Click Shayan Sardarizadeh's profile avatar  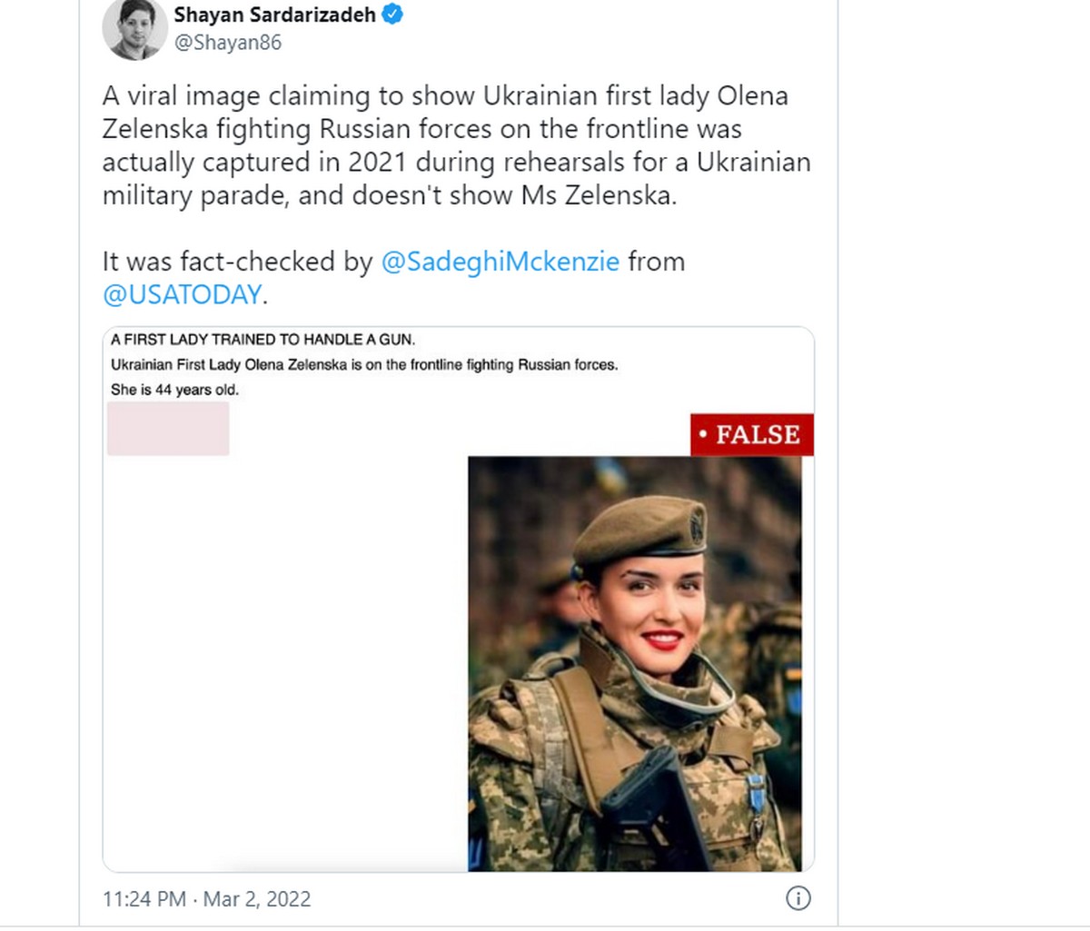134,28
